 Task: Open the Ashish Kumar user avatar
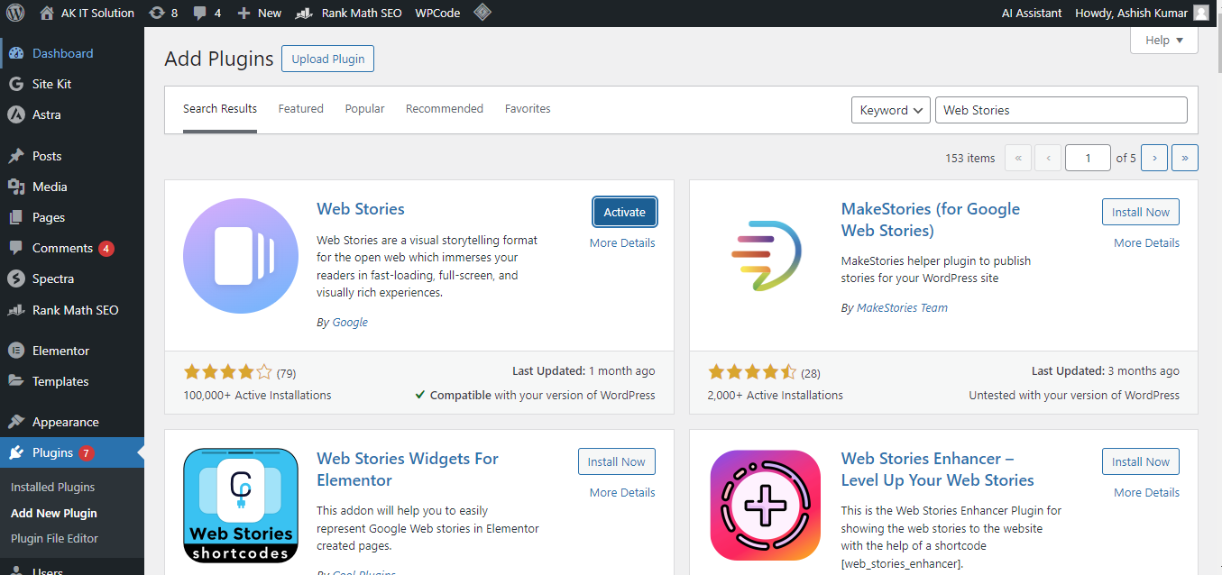pos(1200,13)
